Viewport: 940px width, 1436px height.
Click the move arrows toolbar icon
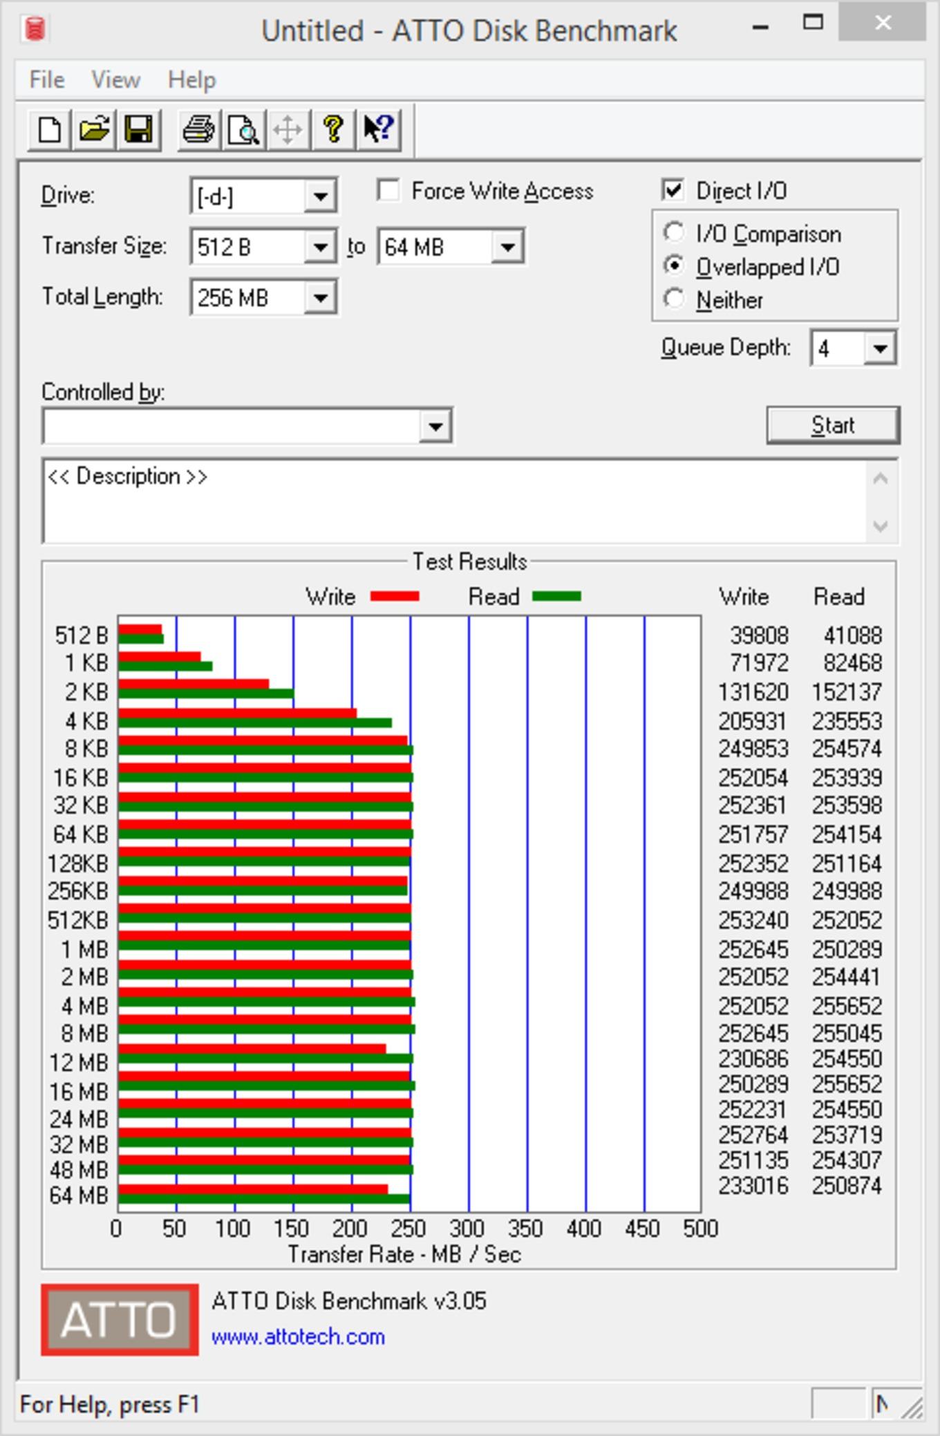[x=288, y=129]
